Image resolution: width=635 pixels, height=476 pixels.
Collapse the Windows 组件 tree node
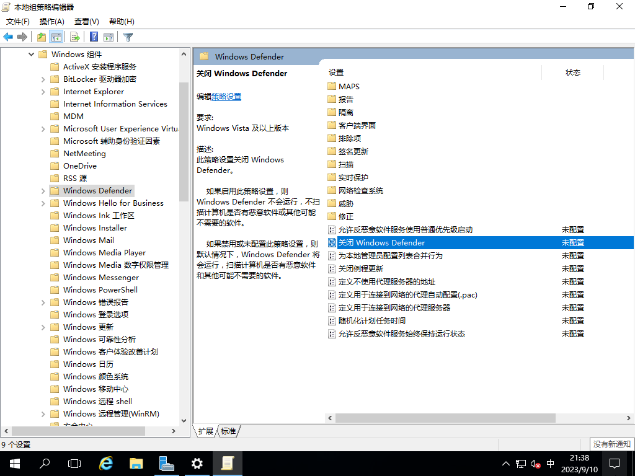(x=31, y=55)
